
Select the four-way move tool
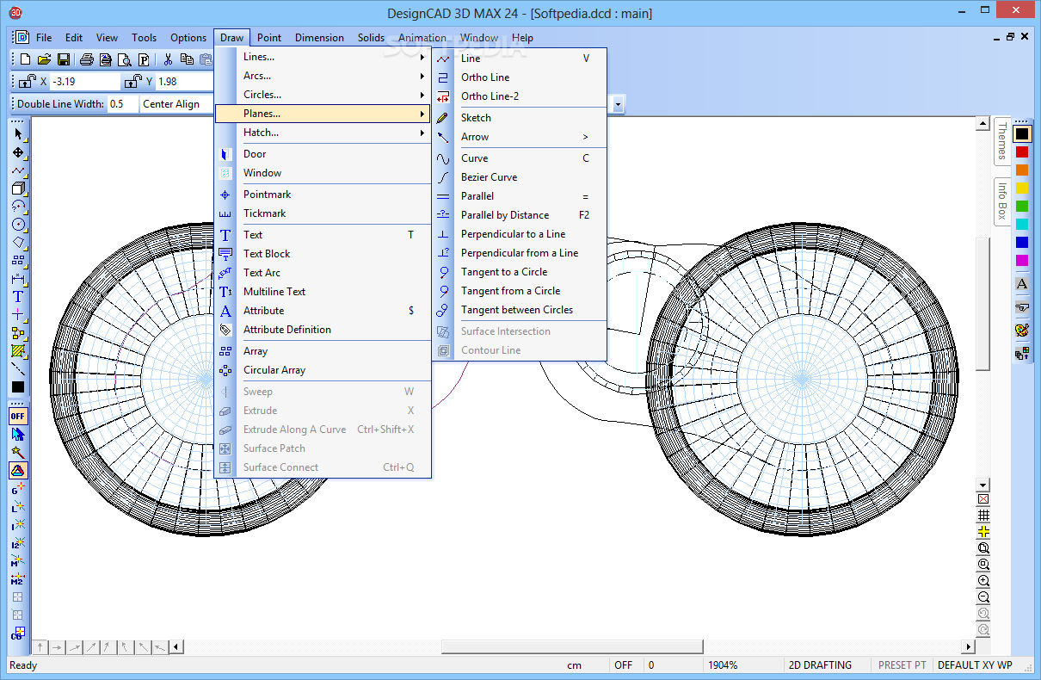(18, 152)
